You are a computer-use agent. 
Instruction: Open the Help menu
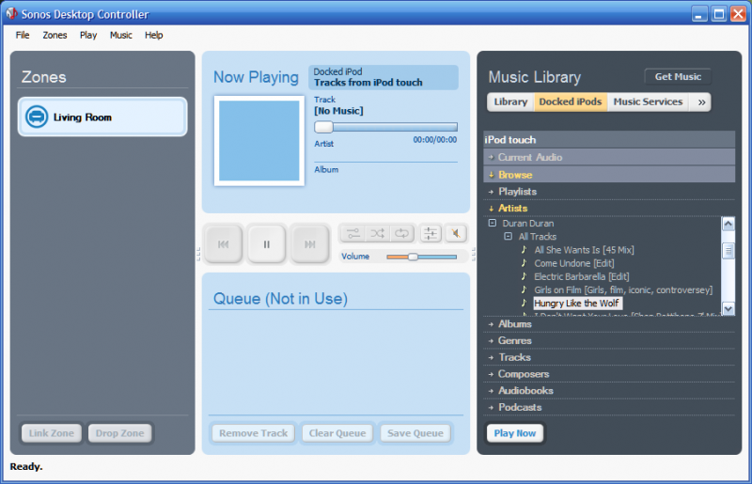tap(154, 35)
